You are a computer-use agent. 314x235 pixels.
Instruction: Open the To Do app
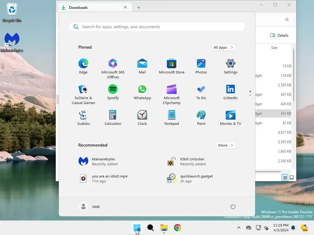click(x=201, y=92)
